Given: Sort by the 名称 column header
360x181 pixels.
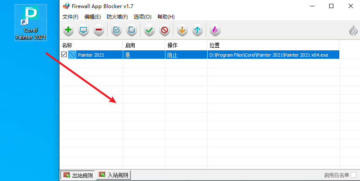Looking at the screenshot, I should click(x=92, y=45).
